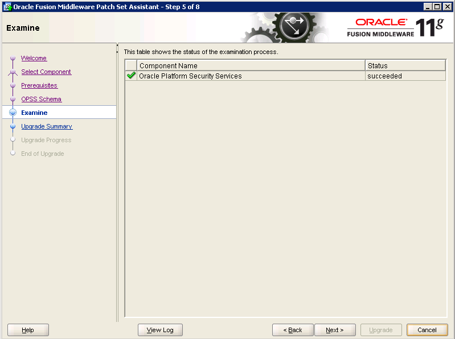
Task: Minimize the Patch Set Assistant window
Action: coord(427,7)
